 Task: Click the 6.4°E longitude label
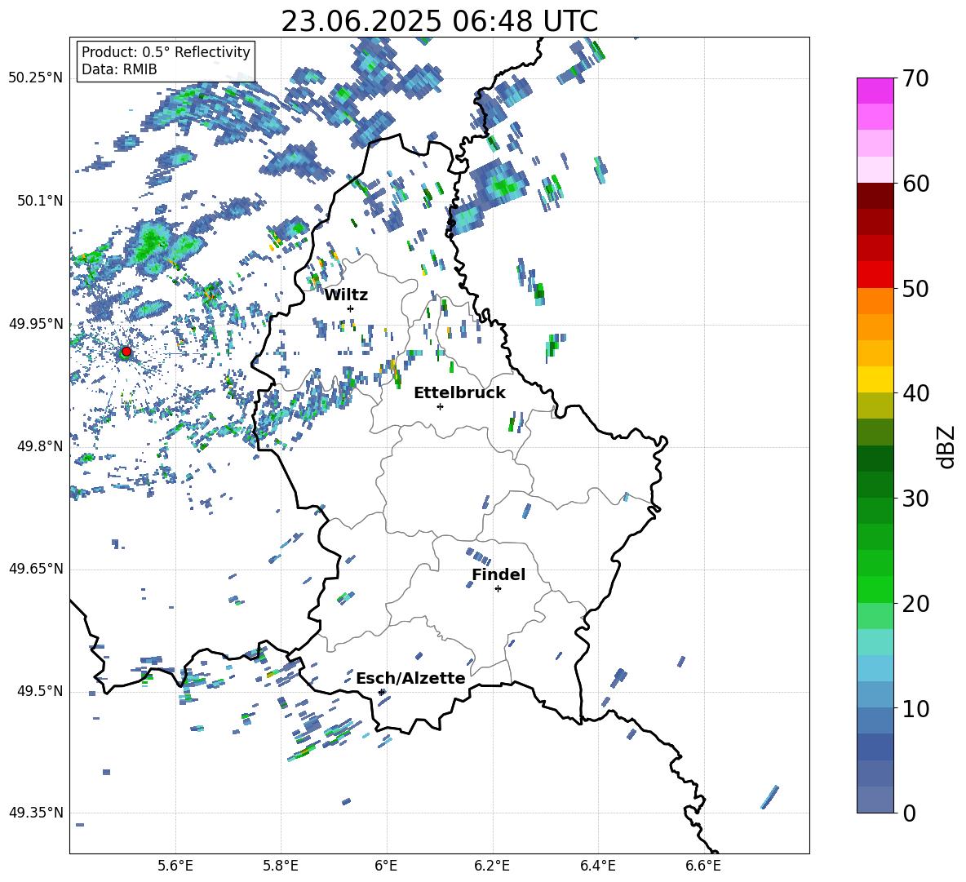coord(597,866)
